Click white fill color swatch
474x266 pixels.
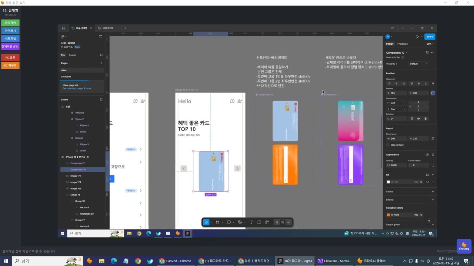click(388, 182)
